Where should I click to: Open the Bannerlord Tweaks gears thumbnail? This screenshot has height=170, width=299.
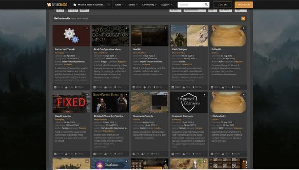pos(71,36)
